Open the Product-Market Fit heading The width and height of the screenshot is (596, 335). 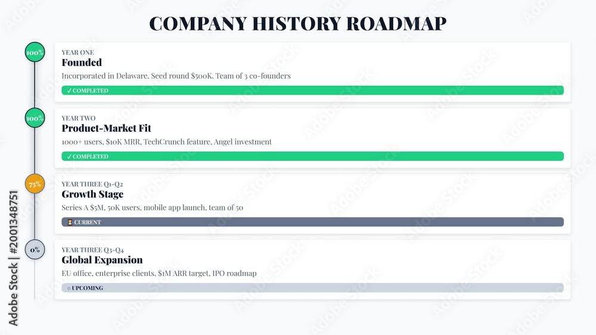pos(107,128)
